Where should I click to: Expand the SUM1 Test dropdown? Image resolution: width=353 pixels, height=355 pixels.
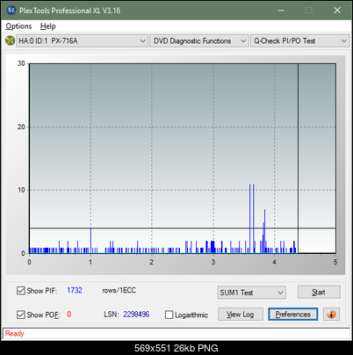tap(252, 293)
